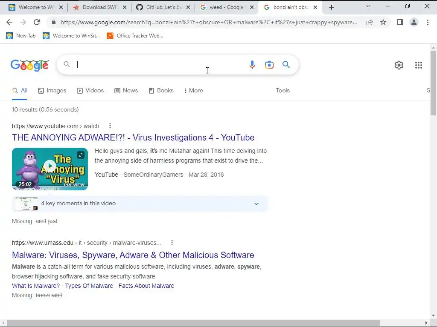
Task: Close the bonzi ain't obsc tab
Action: point(315,8)
